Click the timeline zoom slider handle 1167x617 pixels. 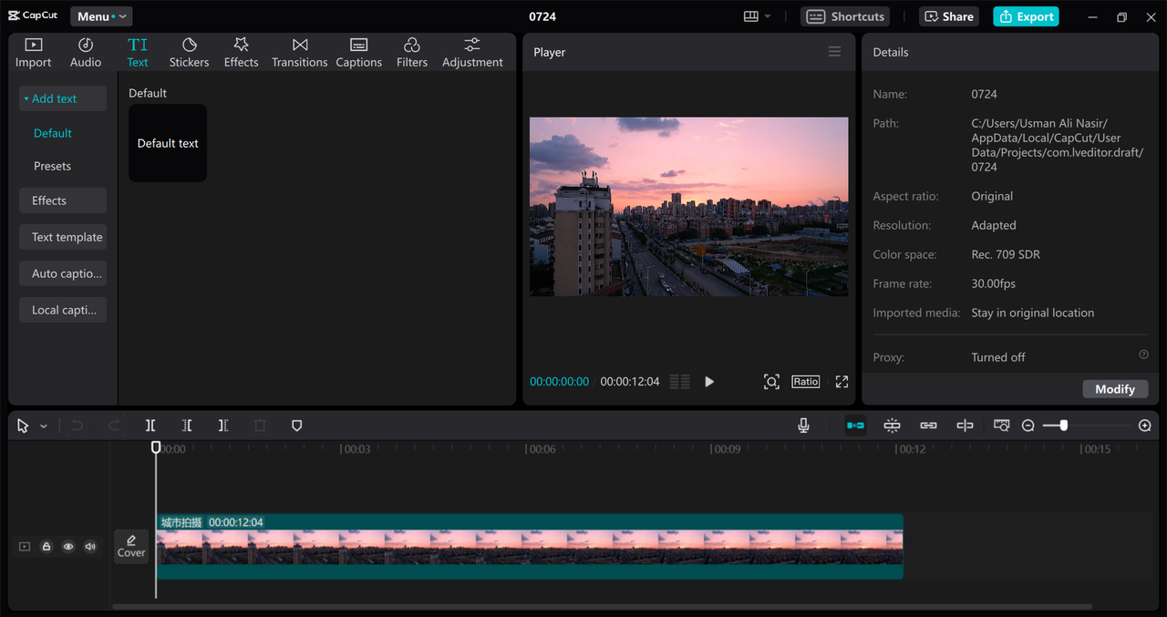[1064, 426]
